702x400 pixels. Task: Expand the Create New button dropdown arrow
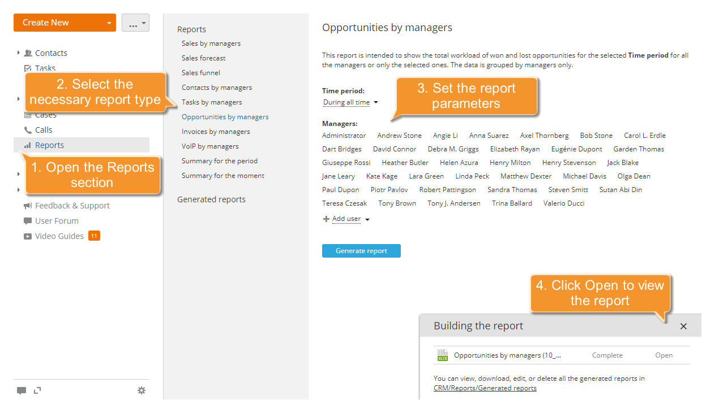click(x=109, y=22)
